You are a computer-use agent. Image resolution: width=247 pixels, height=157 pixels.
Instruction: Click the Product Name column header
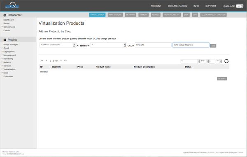coord(103,67)
